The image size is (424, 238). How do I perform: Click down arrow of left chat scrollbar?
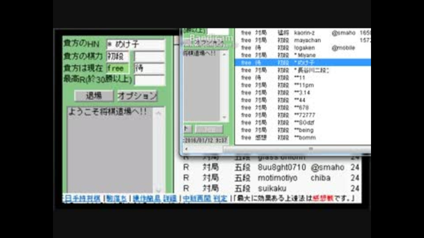(x=159, y=190)
